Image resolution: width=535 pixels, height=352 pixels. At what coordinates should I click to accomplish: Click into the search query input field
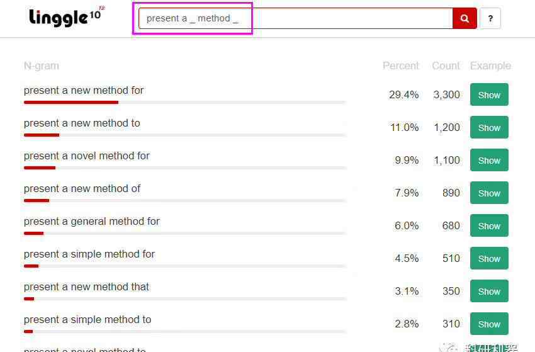click(295, 18)
